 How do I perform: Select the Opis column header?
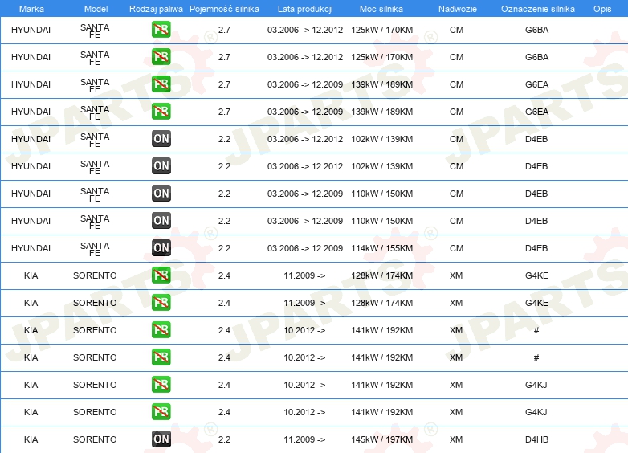point(601,8)
